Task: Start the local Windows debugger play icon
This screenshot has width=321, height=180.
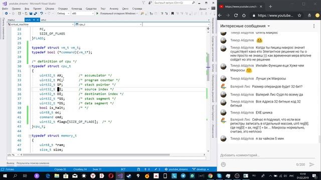Action: (x=97, y=13)
